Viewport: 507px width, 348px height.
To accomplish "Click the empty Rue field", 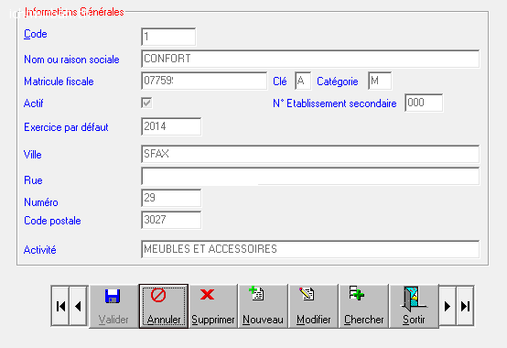I will pos(310,176).
